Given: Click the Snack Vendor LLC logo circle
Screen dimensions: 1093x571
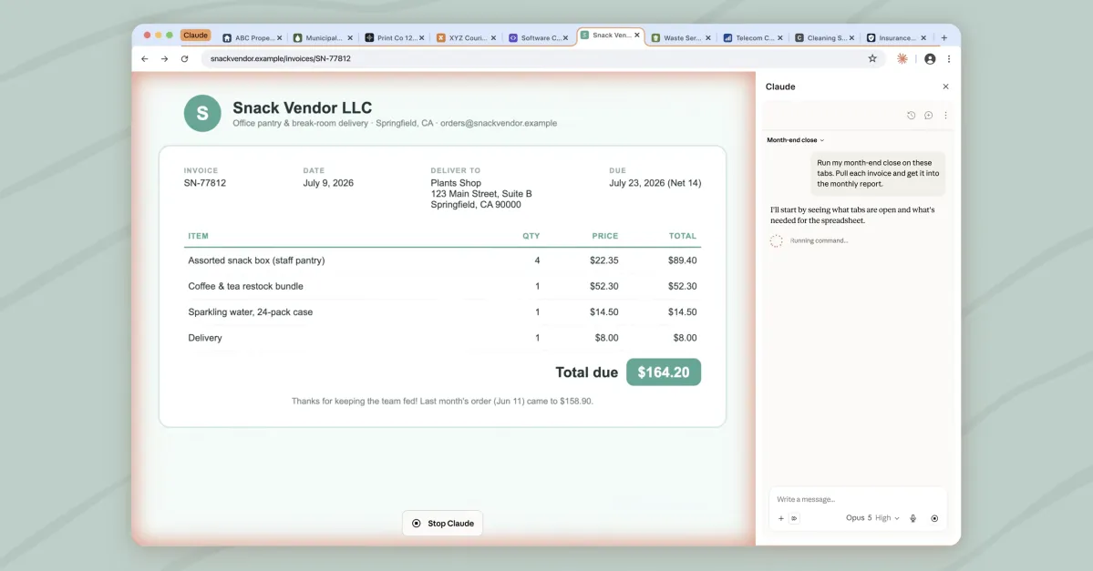Looking at the screenshot, I should (202, 114).
